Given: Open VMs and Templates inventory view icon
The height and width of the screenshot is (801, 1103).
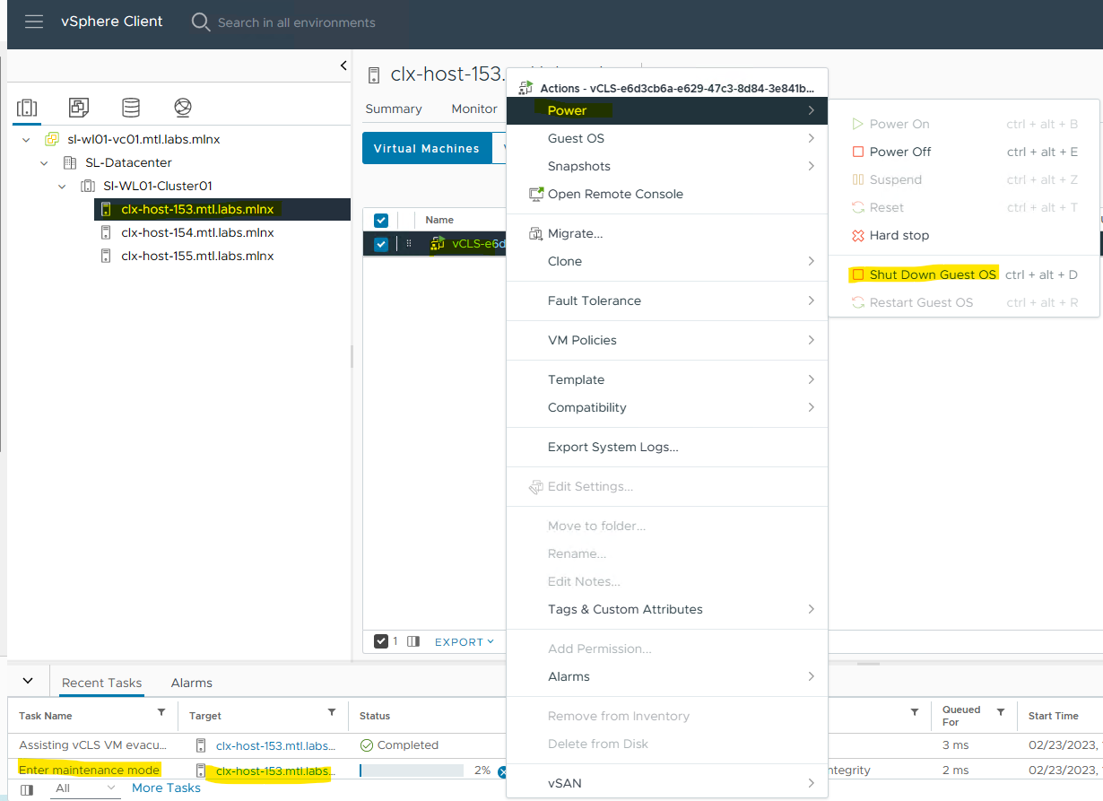Looking at the screenshot, I should 79,108.
